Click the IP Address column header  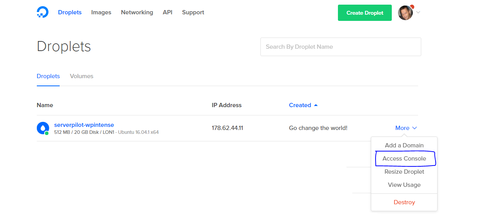pos(227,105)
